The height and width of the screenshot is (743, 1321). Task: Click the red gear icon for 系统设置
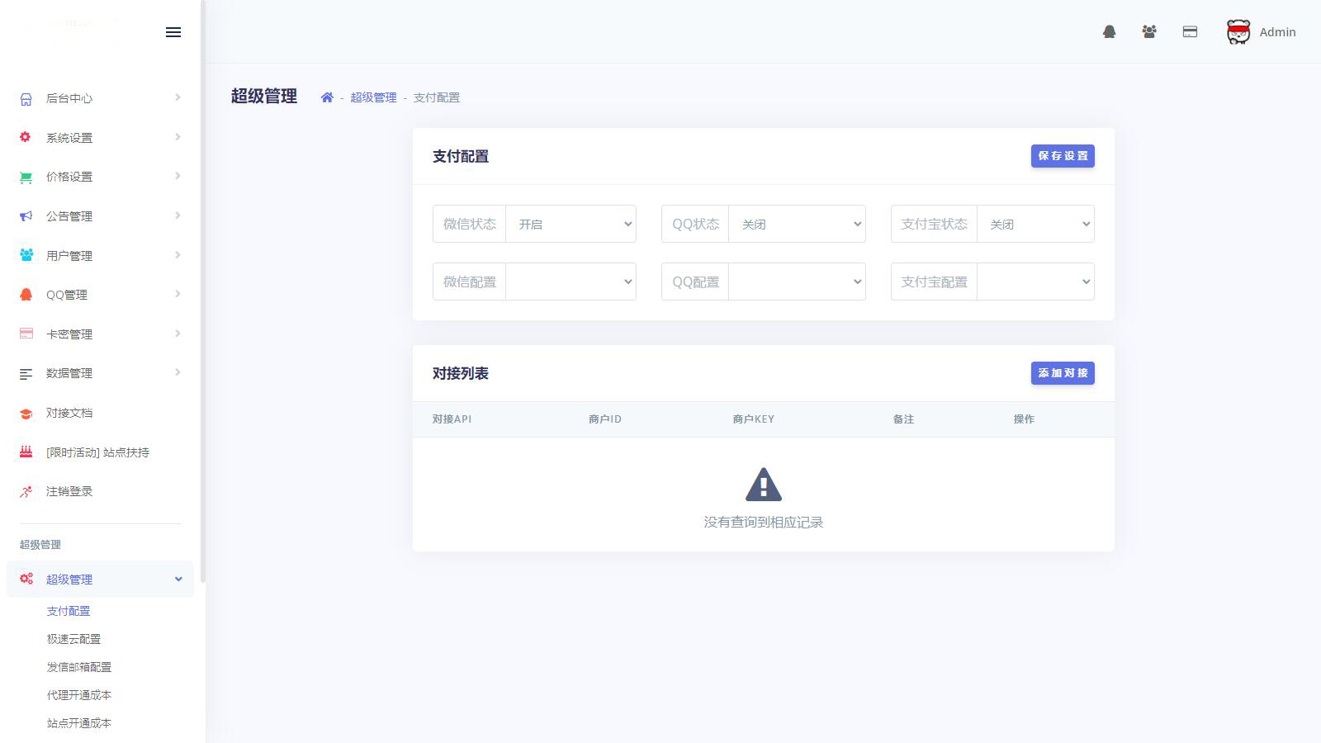(26, 137)
